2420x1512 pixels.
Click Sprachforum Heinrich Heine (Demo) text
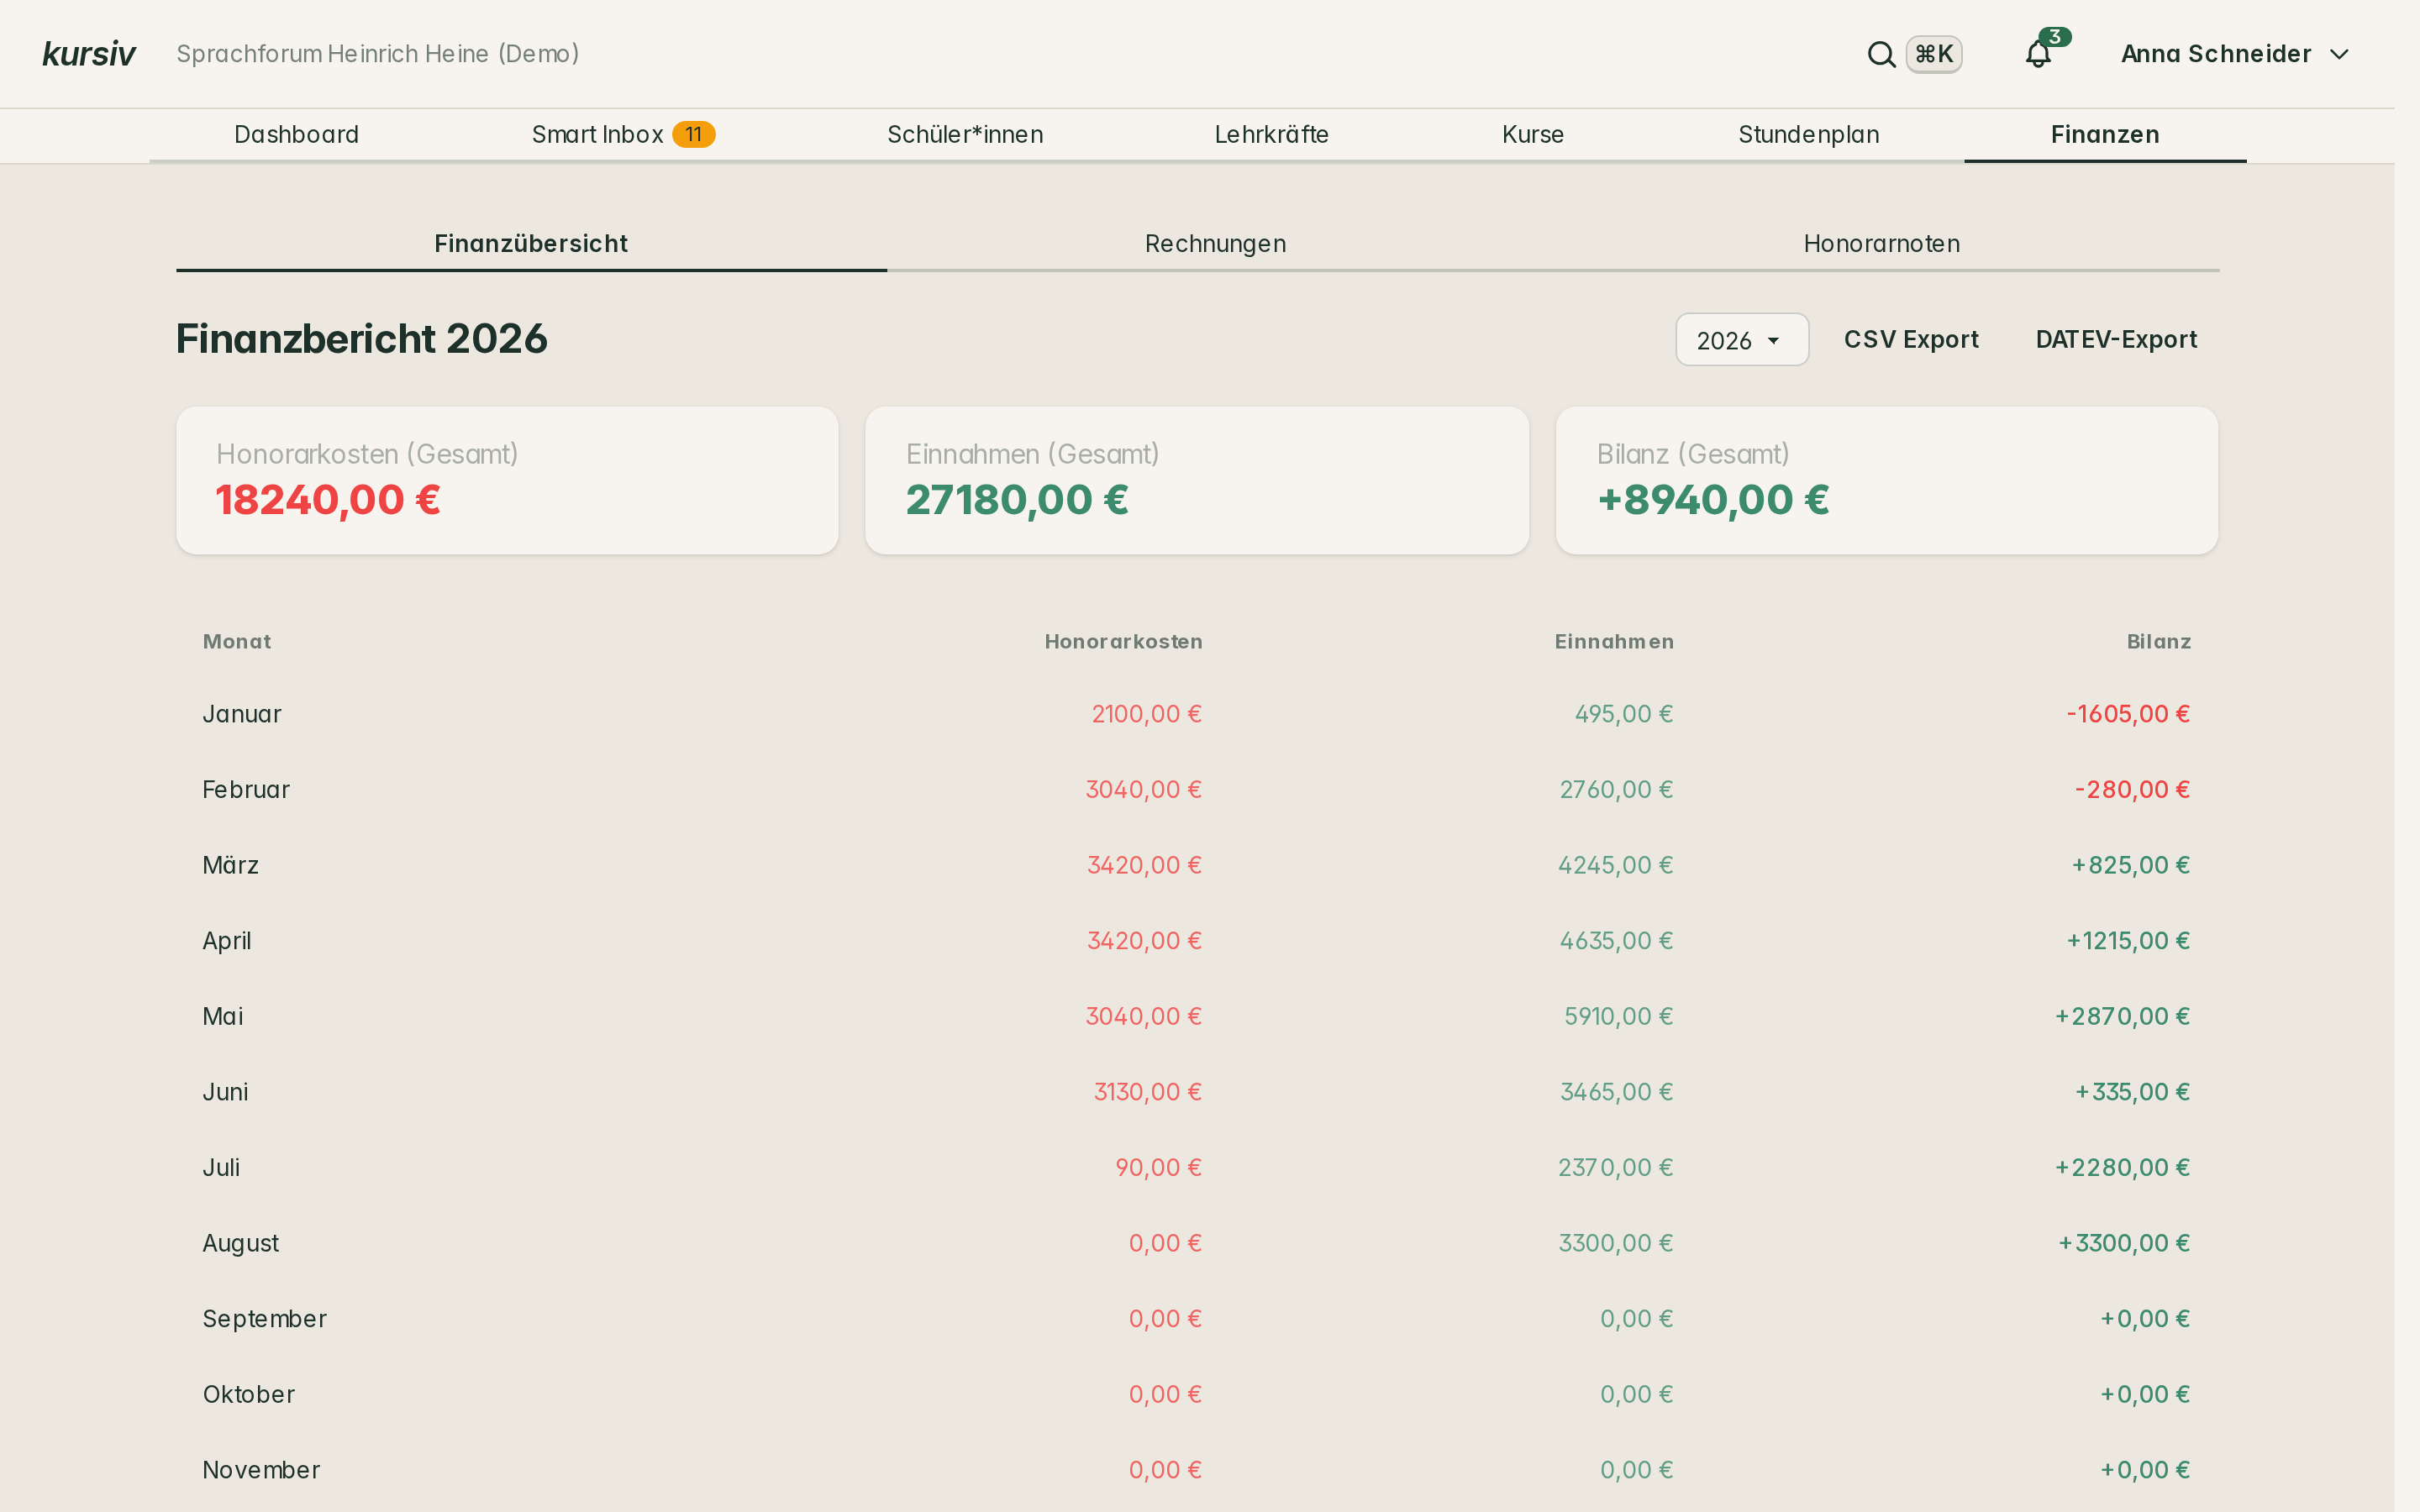pyautogui.click(x=378, y=54)
